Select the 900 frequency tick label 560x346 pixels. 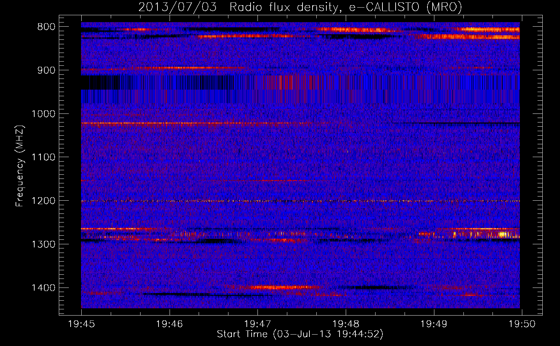(46, 70)
